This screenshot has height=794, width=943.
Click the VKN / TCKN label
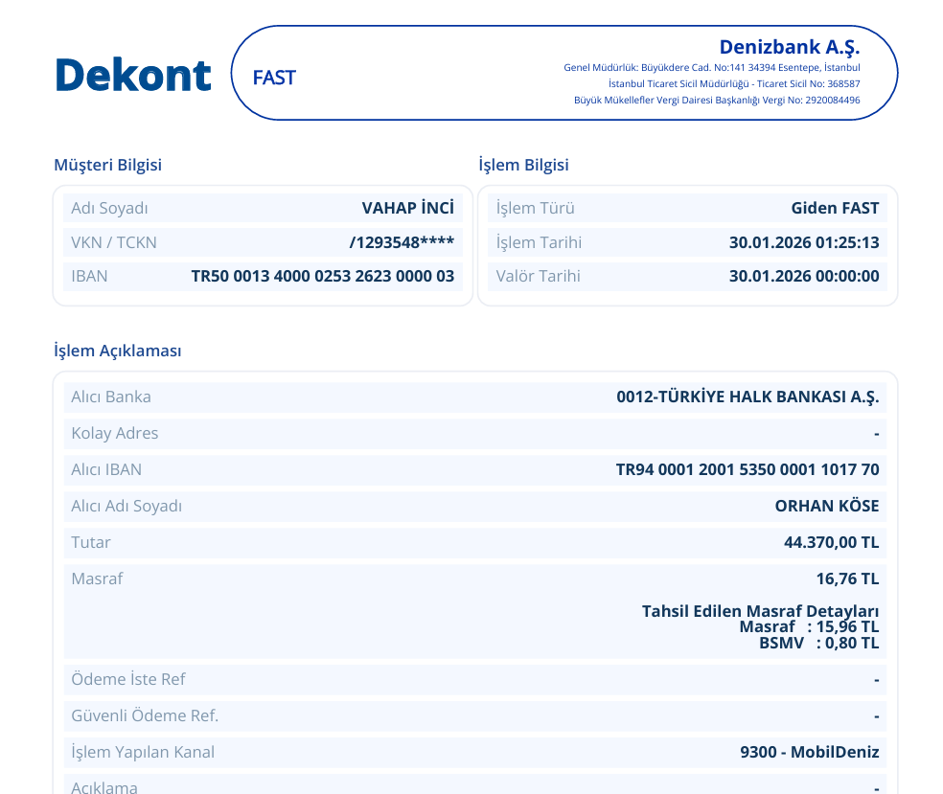tap(114, 242)
